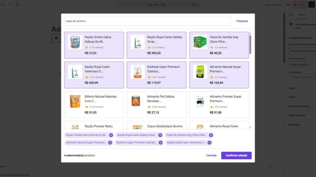Switch to the Bloco tab in sidebar
The height and width of the screenshot is (177, 316).
point(303,14)
